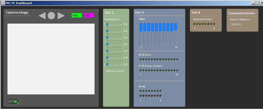Click the Robot IP Address value 10.0.0.2

coord(236,24)
